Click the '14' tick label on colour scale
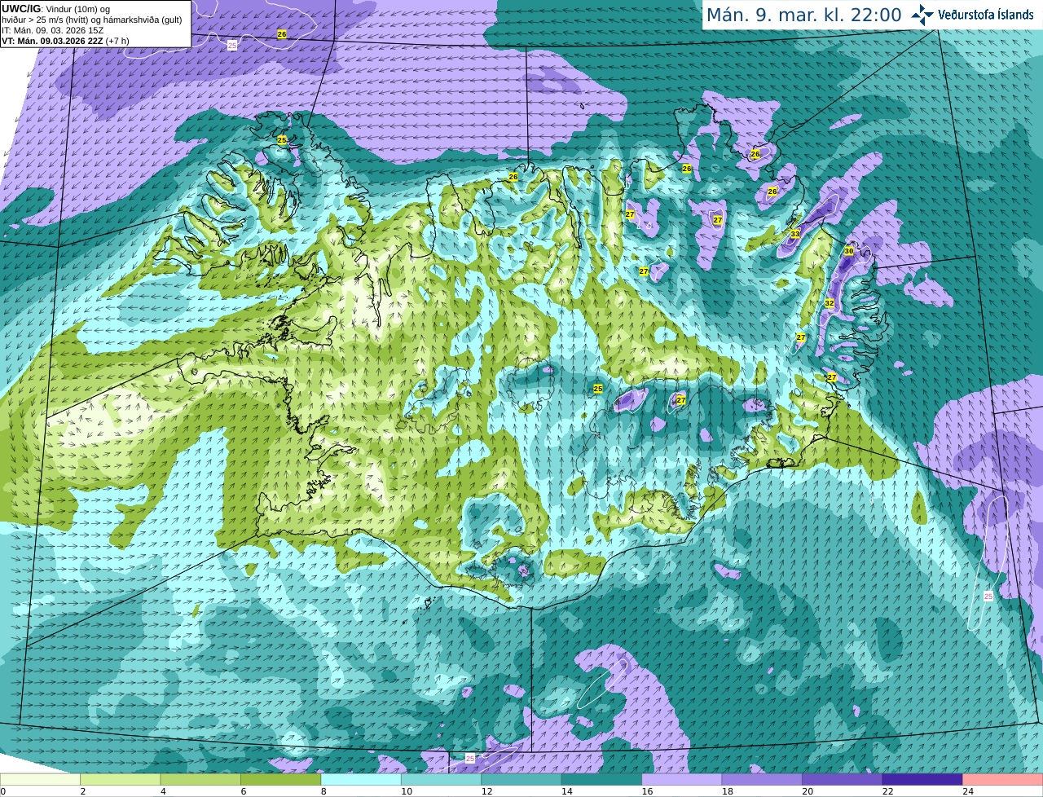Viewport: 1043px width, 797px height. (x=567, y=791)
